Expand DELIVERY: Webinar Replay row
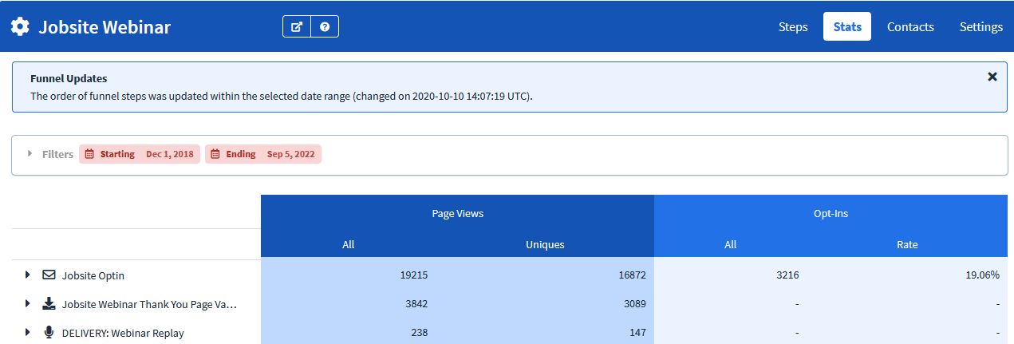This screenshot has height=344, width=1014. tap(28, 333)
